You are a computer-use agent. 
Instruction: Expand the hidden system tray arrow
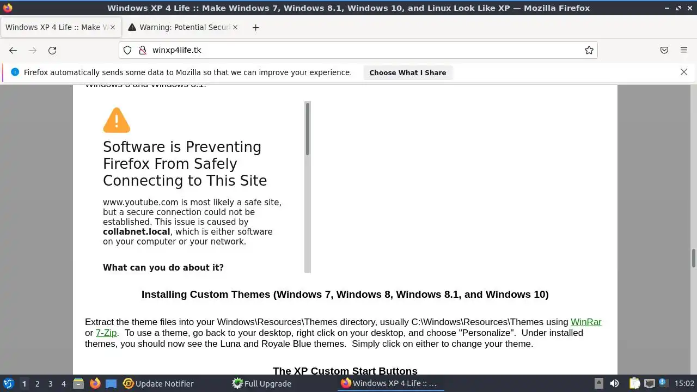(598, 383)
